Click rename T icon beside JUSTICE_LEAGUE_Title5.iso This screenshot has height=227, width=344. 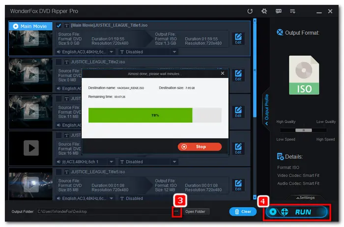(67, 172)
